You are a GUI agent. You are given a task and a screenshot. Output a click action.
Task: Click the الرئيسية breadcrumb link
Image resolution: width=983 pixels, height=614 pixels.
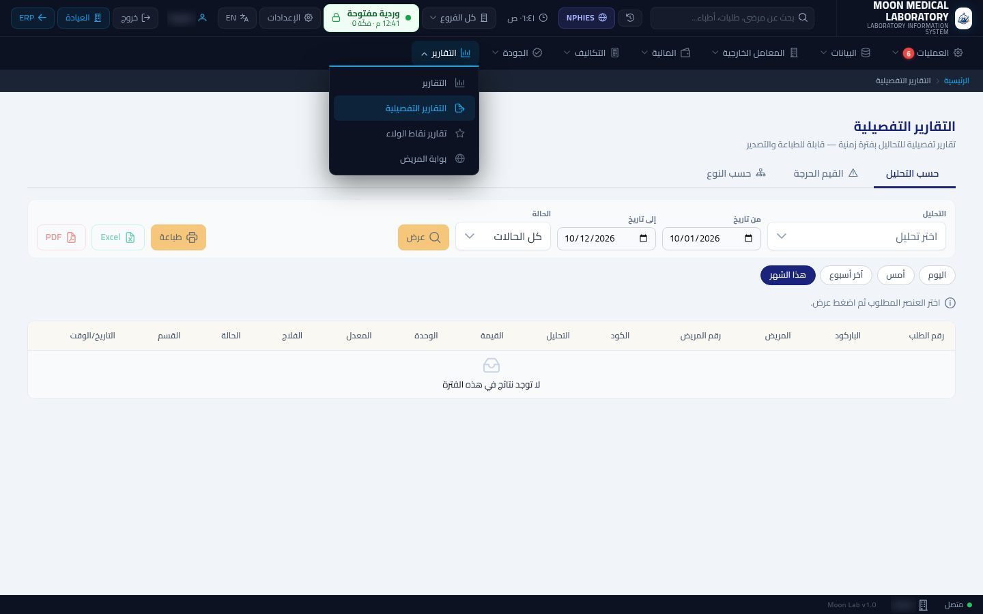(956, 81)
